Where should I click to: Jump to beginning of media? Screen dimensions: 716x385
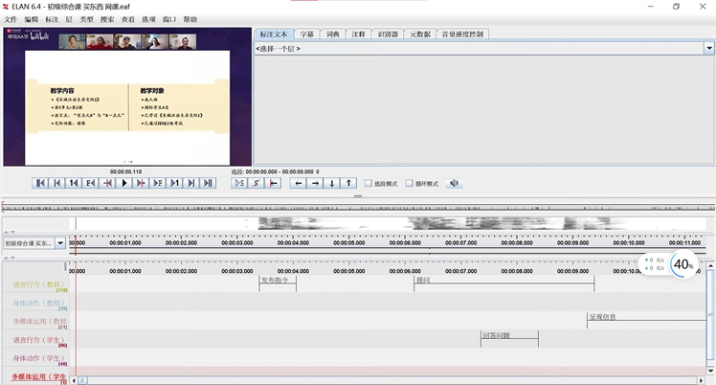40,183
